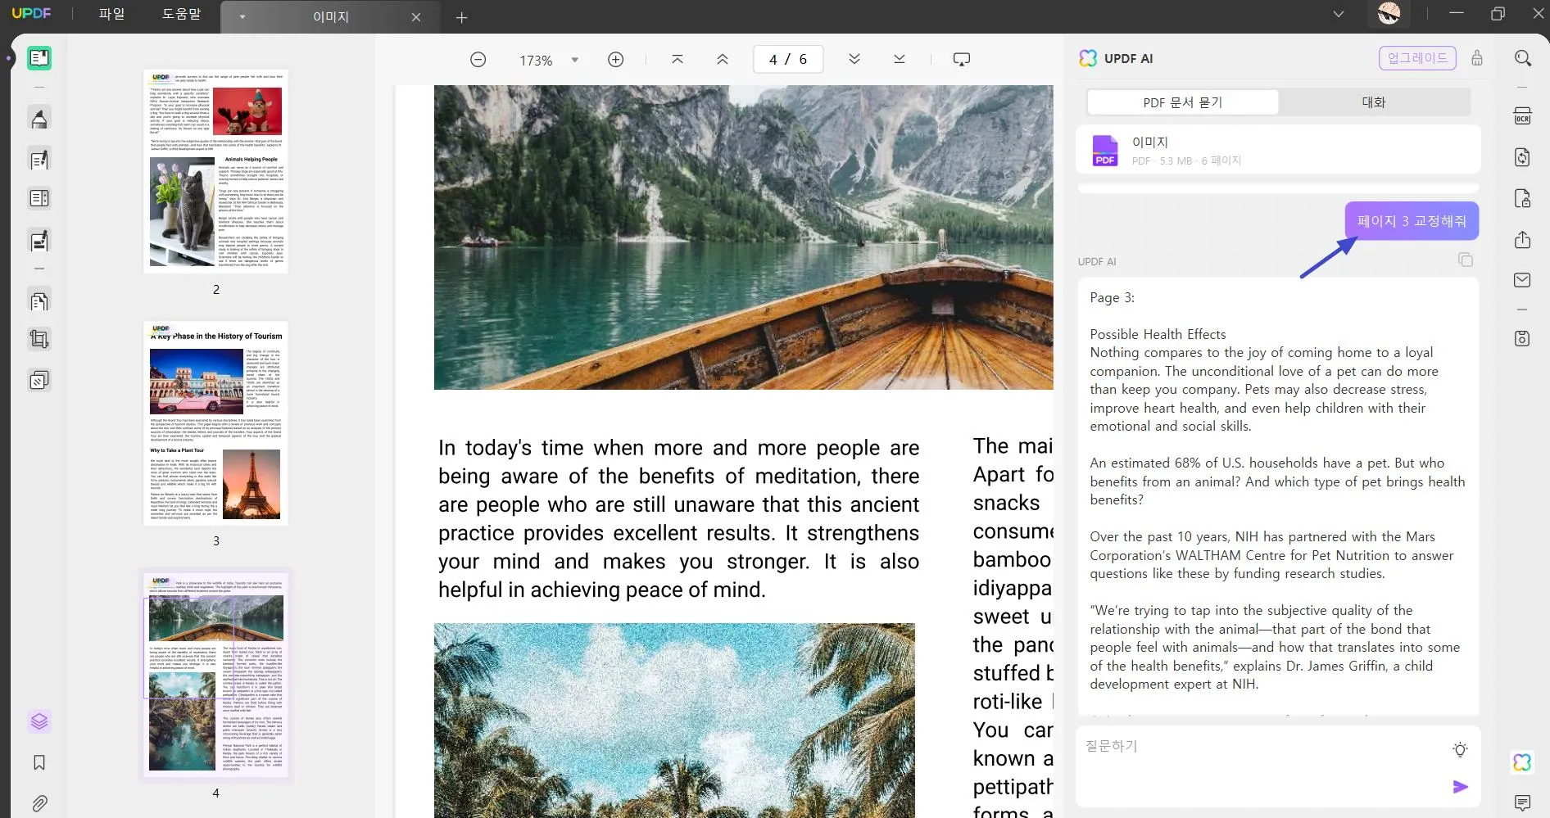
Task: Click the palm trees image
Action: [x=674, y=721]
